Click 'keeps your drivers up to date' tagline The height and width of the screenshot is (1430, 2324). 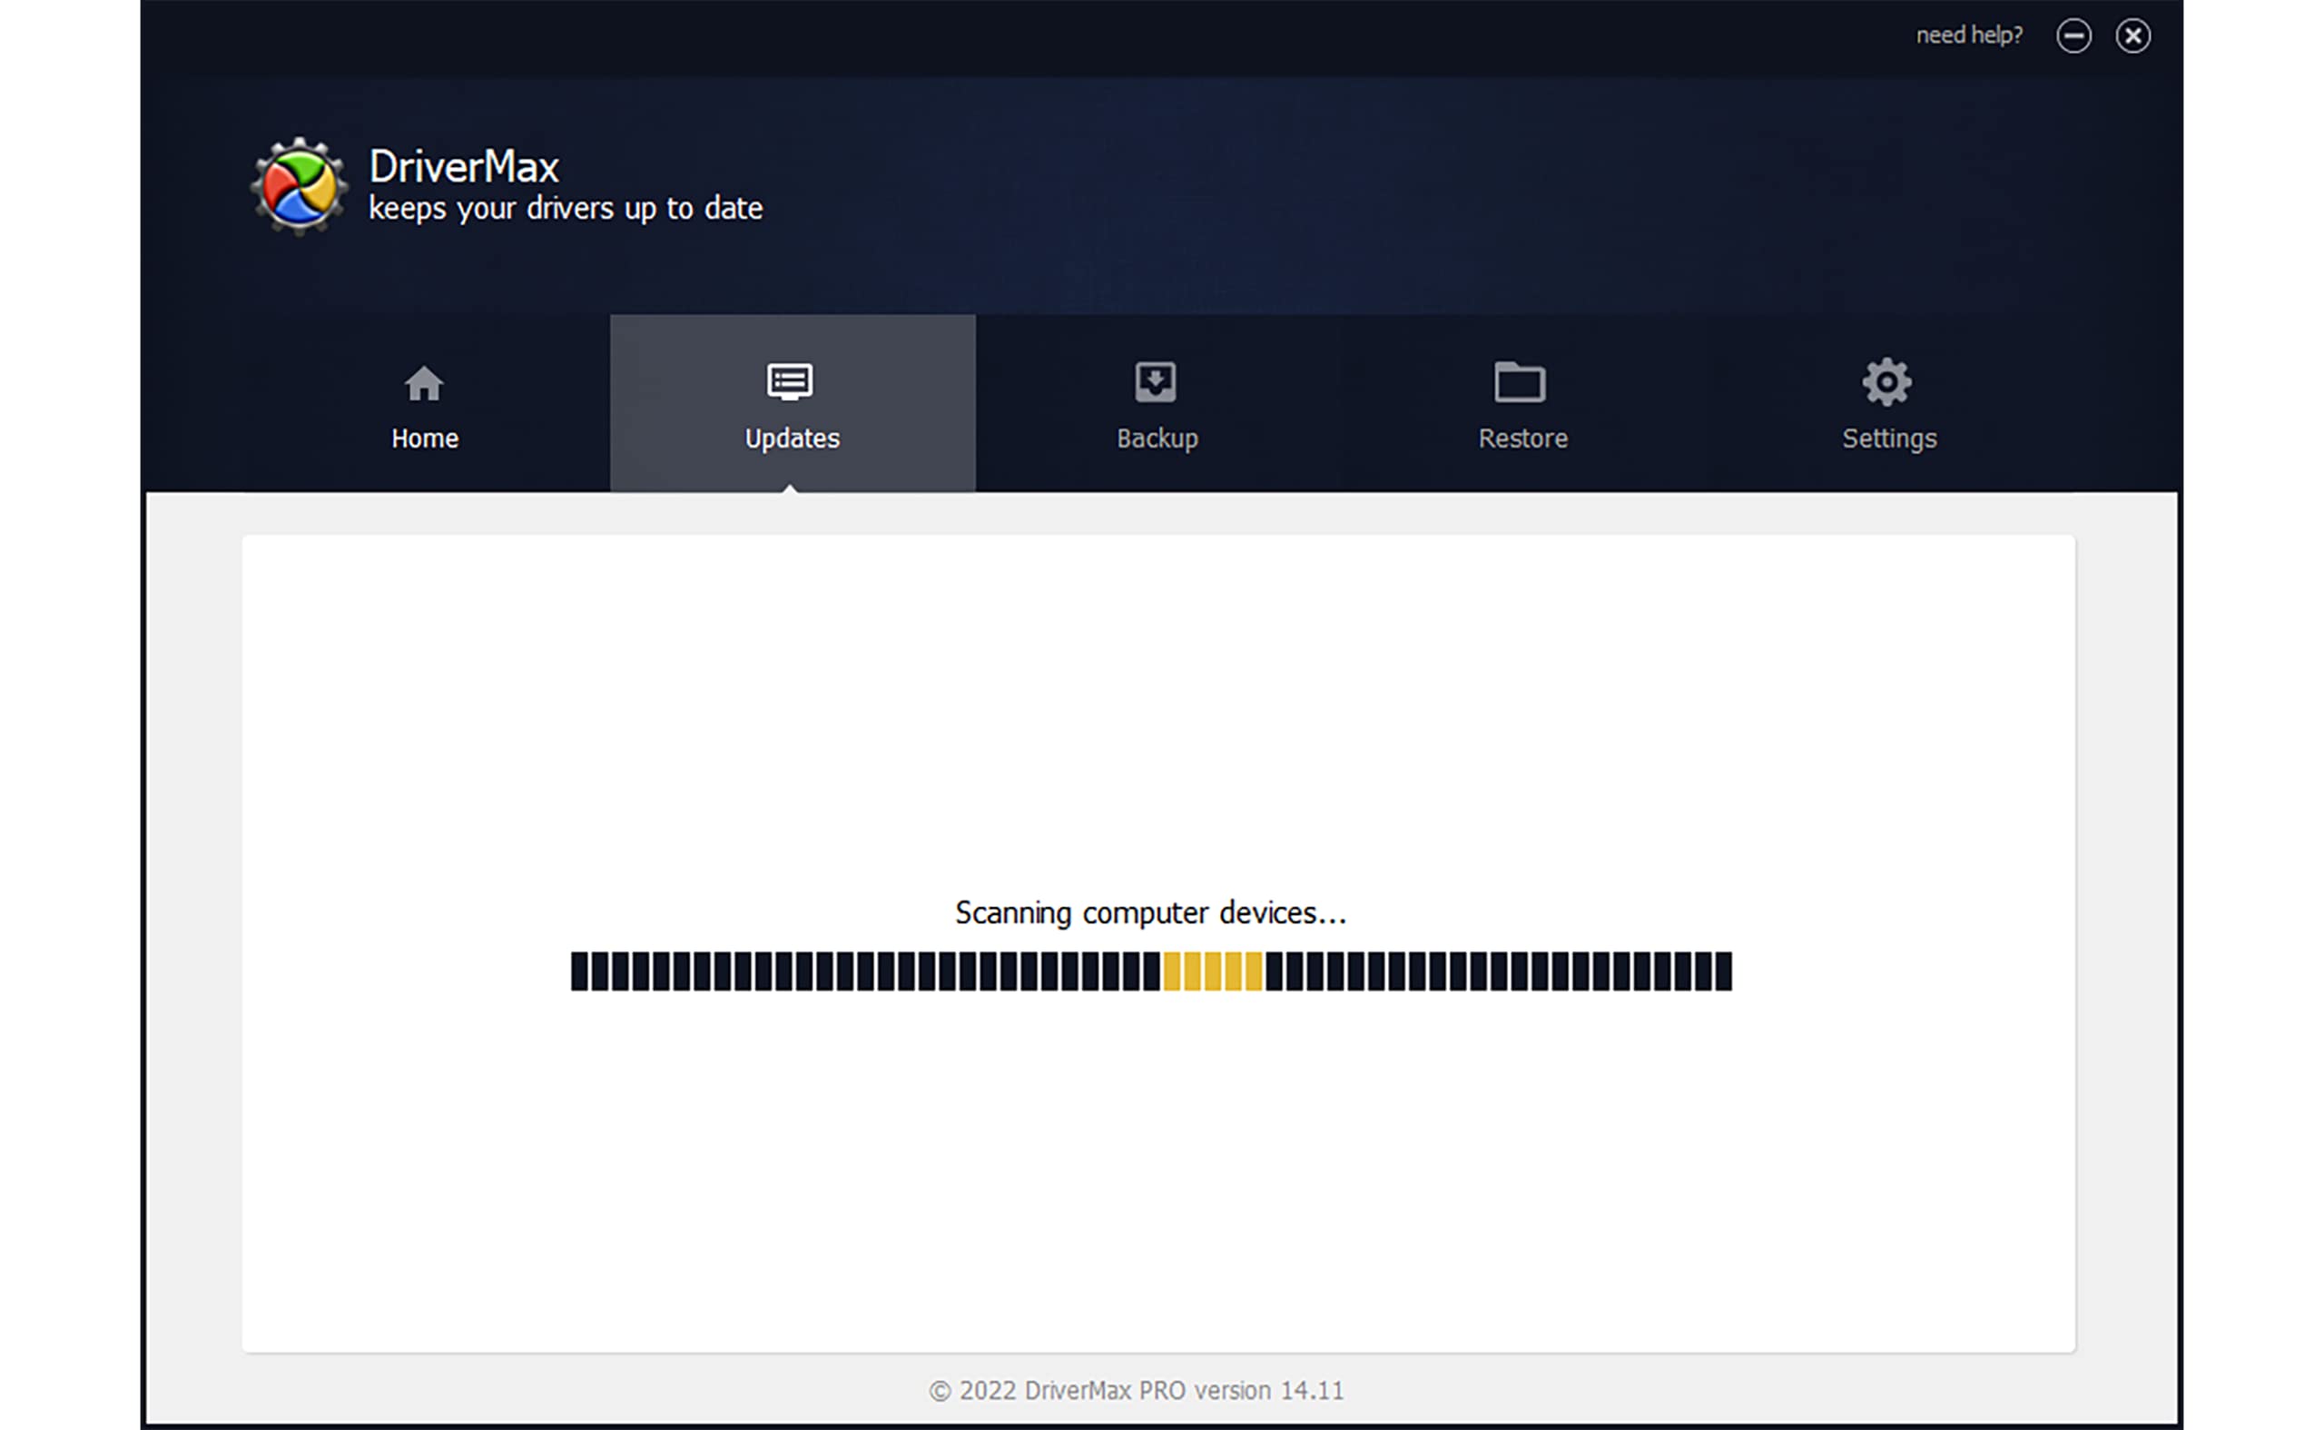tap(566, 208)
